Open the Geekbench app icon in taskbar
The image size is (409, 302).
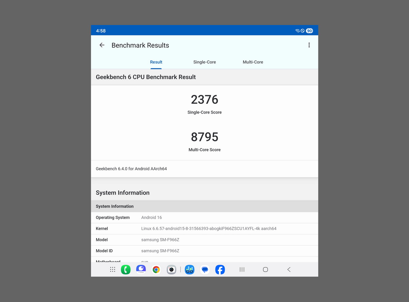tap(190, 270)
